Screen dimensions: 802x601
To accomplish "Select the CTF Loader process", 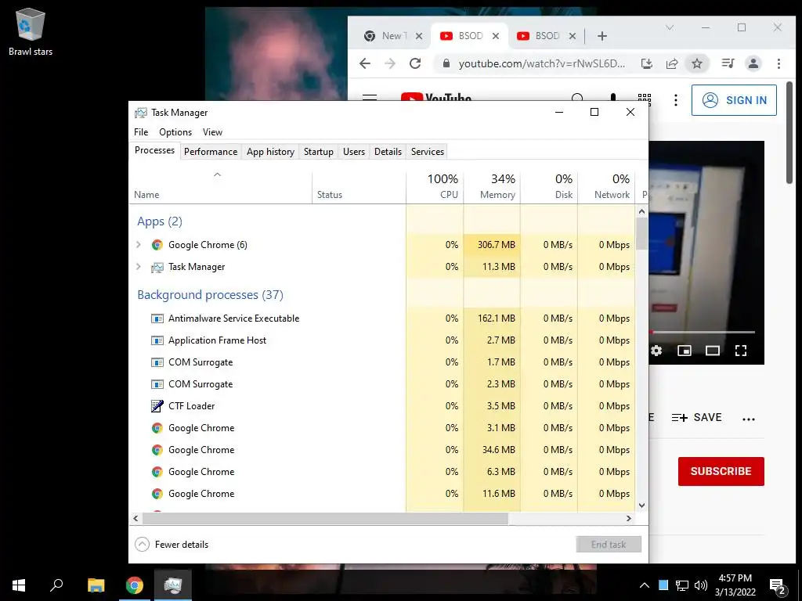I will point(382,406).
